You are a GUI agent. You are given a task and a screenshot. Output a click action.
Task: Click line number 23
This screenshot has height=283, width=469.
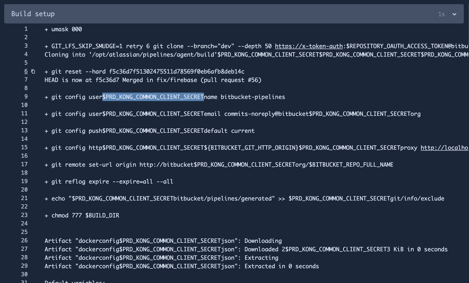tap(24, 215)
